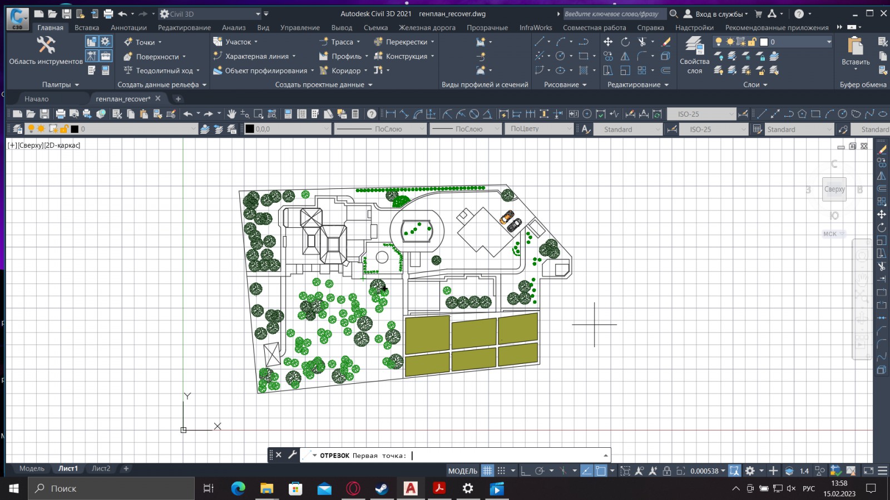This screenshot has height=500, width=890.
Task: Click the Свойства слоя layer properties button
Action: tap(694, 56)
